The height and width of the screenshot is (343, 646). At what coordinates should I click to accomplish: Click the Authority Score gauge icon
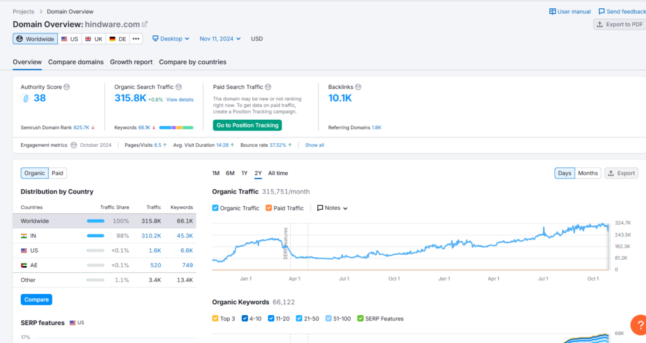tap(25, 98)
